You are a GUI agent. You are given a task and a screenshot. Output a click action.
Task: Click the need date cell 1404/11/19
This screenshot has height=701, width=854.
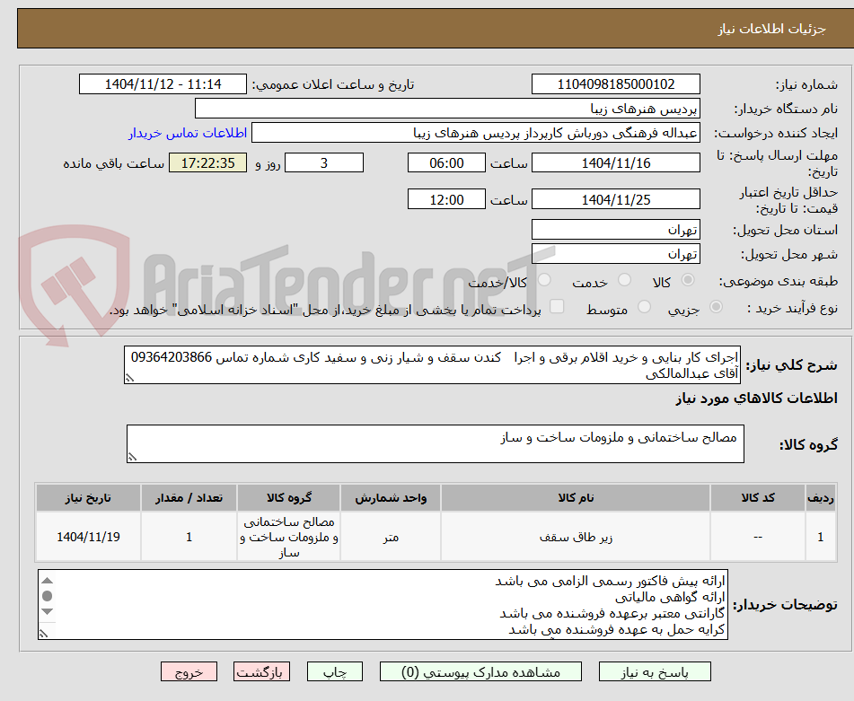coord(88,537)
